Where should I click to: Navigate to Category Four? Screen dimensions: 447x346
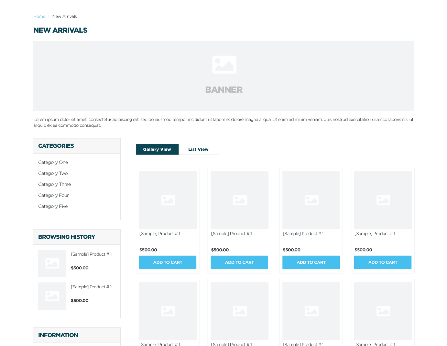[x=53, y=196]
